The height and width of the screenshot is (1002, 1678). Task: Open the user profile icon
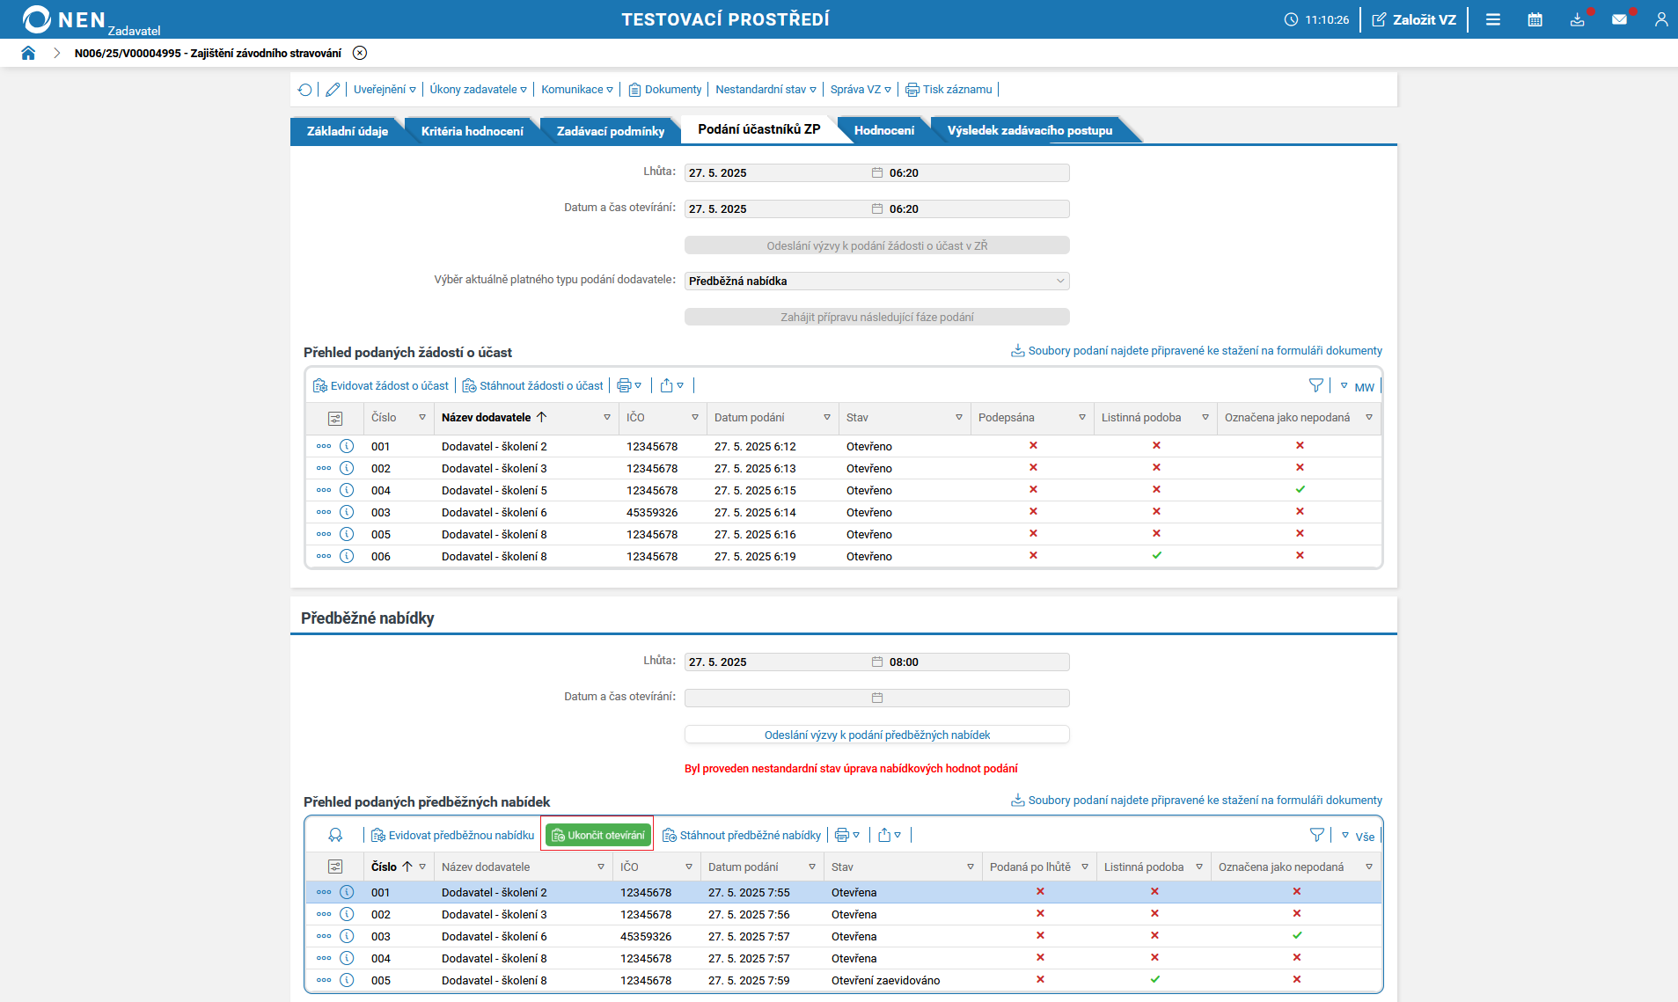click(x=1660, y=19)
